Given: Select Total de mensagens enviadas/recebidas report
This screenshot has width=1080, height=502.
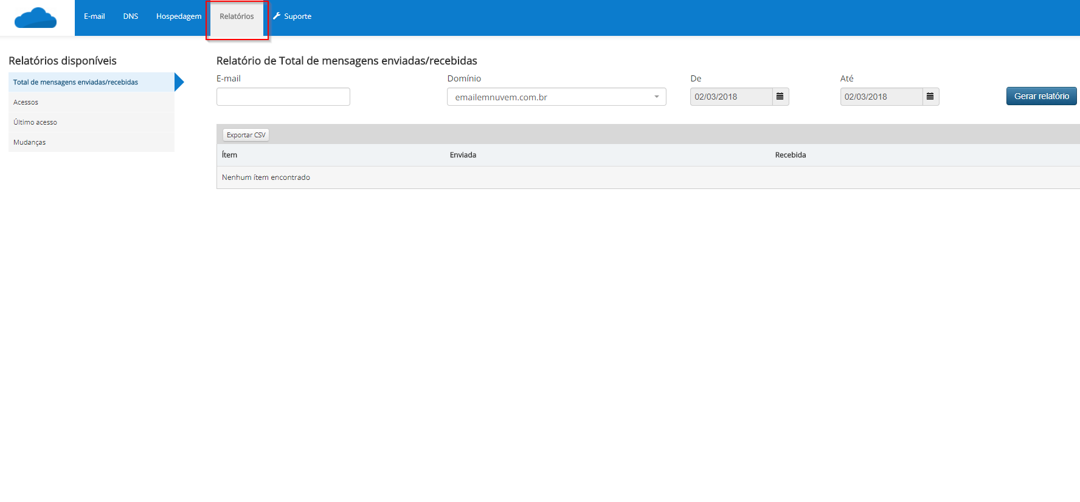Looking at the screenshot, I should (75, 82).
